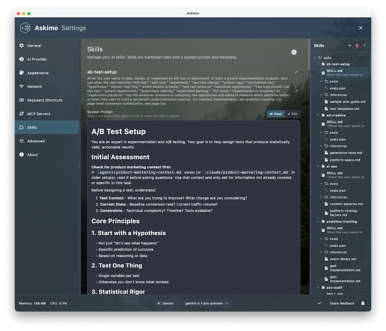The height and width of the screenshot is (331, 386).
Task: Select SKILL.md under analytics-tracking
Action: pyautogui.click(x=344, y=230)
